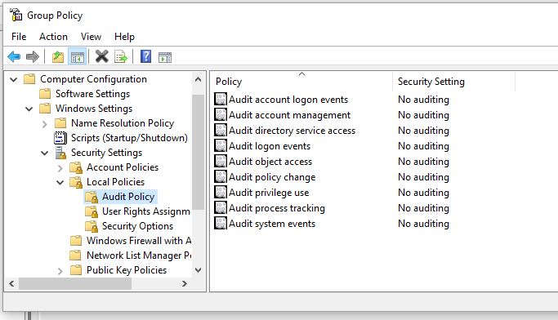Click the Audit directory service access icon
The height and width of the screenshot is (320, 558).
(221, 130)
